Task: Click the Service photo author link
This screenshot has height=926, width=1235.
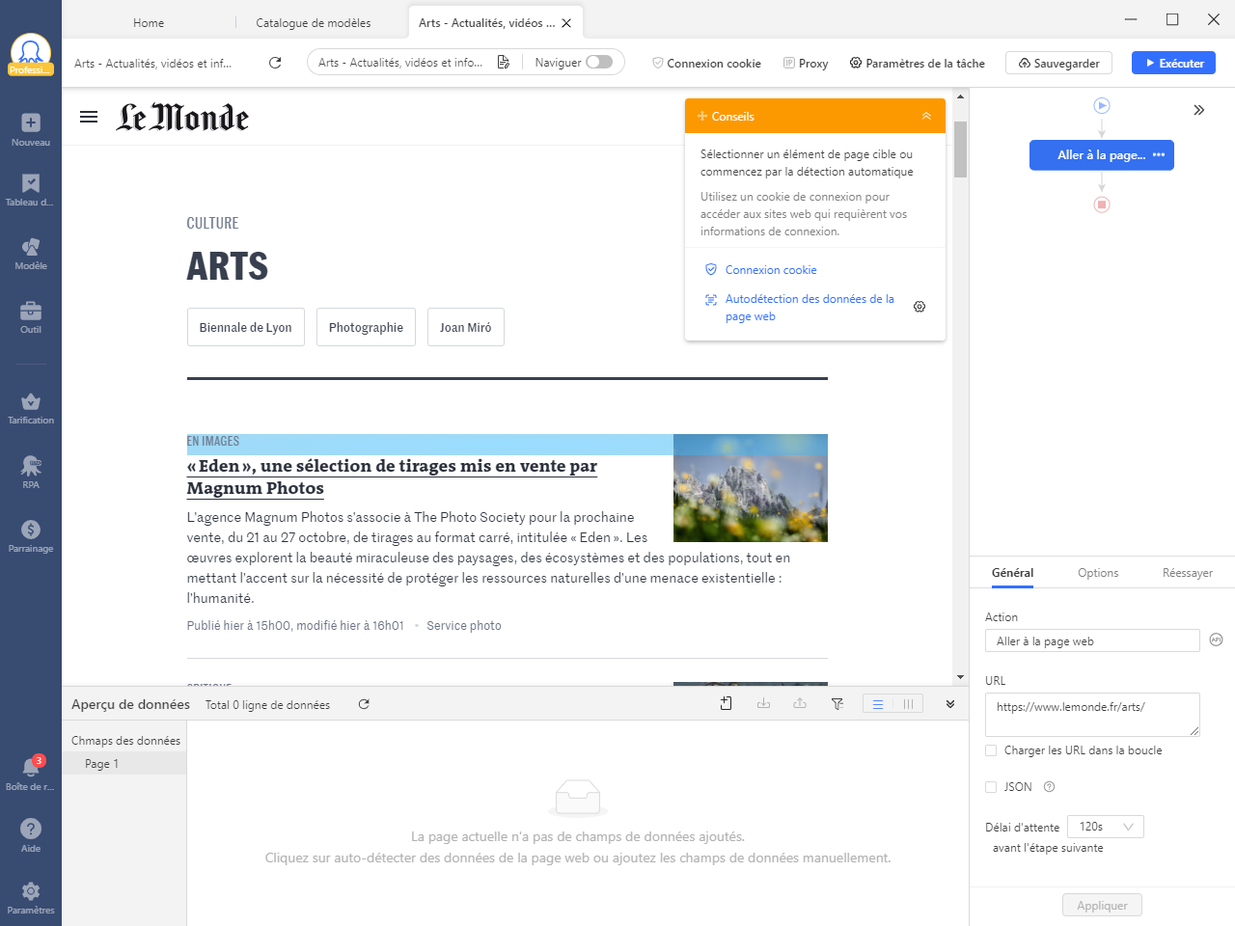Action: pos(464,626)
